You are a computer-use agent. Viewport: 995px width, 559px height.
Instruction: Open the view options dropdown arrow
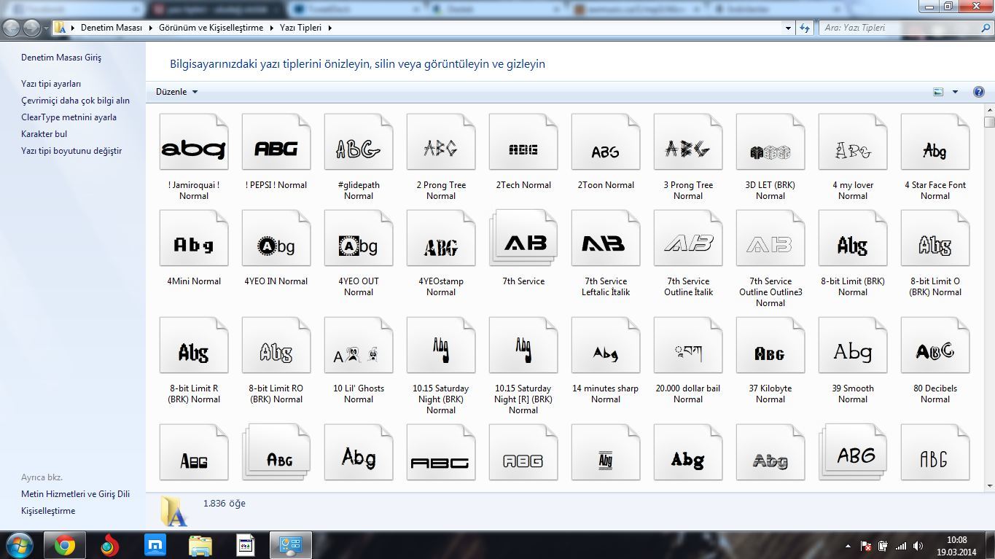pyautogui.click(x=955, y=92)
